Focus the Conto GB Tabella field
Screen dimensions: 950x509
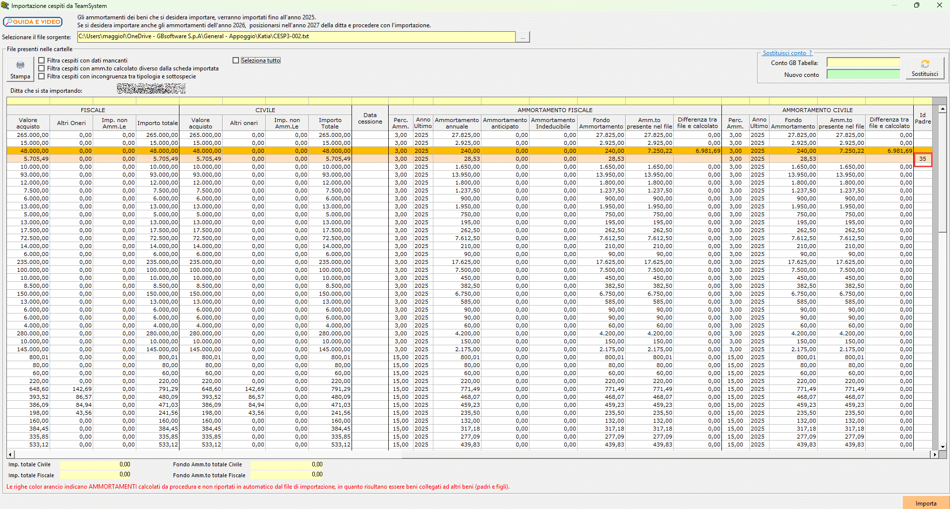pos(863,63)
